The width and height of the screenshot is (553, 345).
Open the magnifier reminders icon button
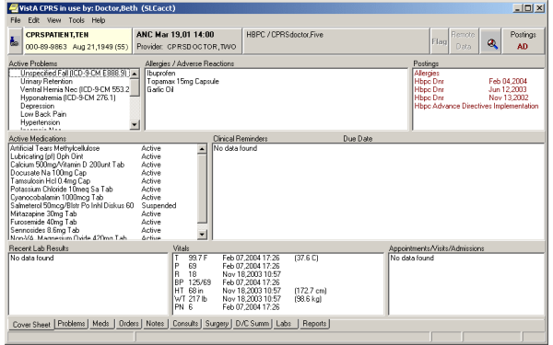(x=490, y=41)
